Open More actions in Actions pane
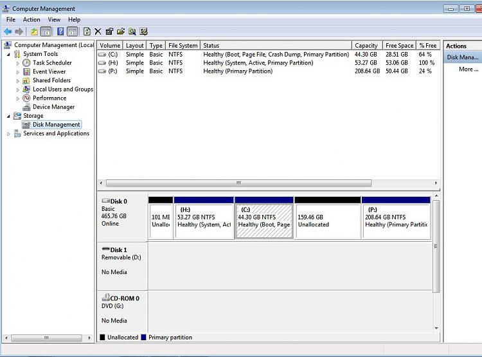The image size is (482, 357). pos(468,69)
